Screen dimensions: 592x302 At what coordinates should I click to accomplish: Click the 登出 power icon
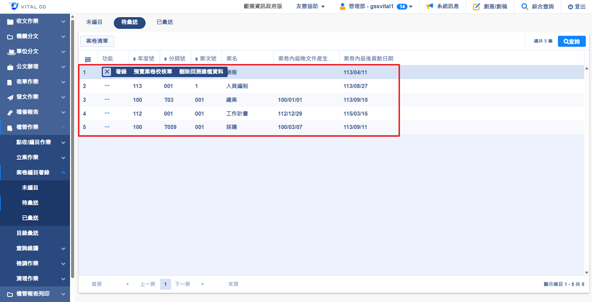(x=570, y=7)
